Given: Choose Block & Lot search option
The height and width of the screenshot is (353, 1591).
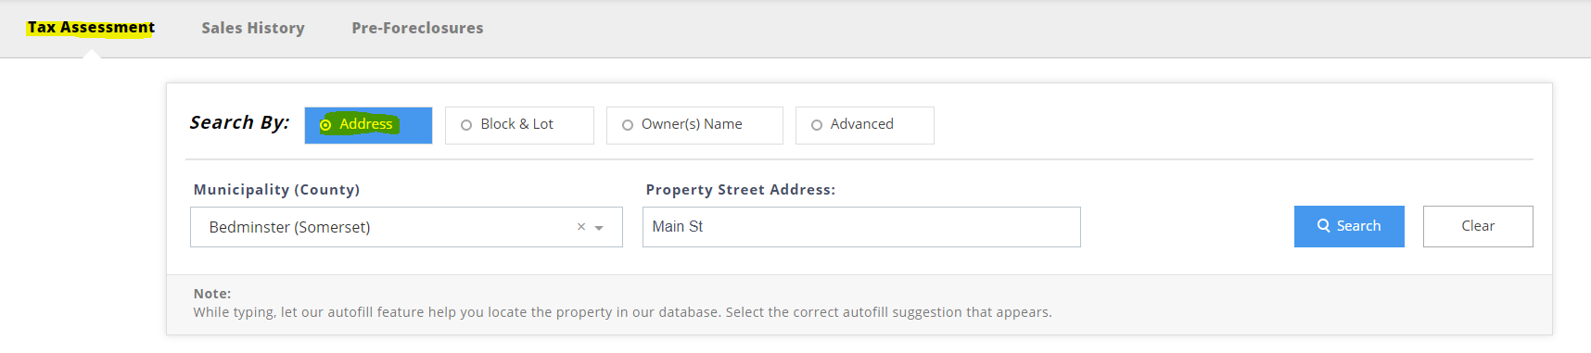Looking at the screenshot, I should coord(519,125).
